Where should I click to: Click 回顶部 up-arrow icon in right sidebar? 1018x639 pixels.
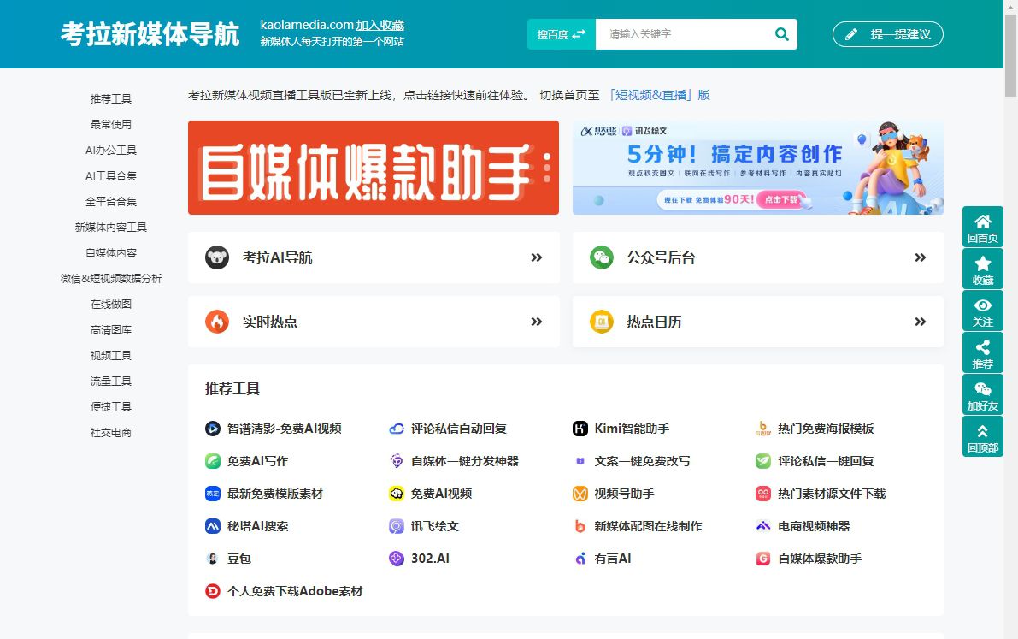point(982,431)
